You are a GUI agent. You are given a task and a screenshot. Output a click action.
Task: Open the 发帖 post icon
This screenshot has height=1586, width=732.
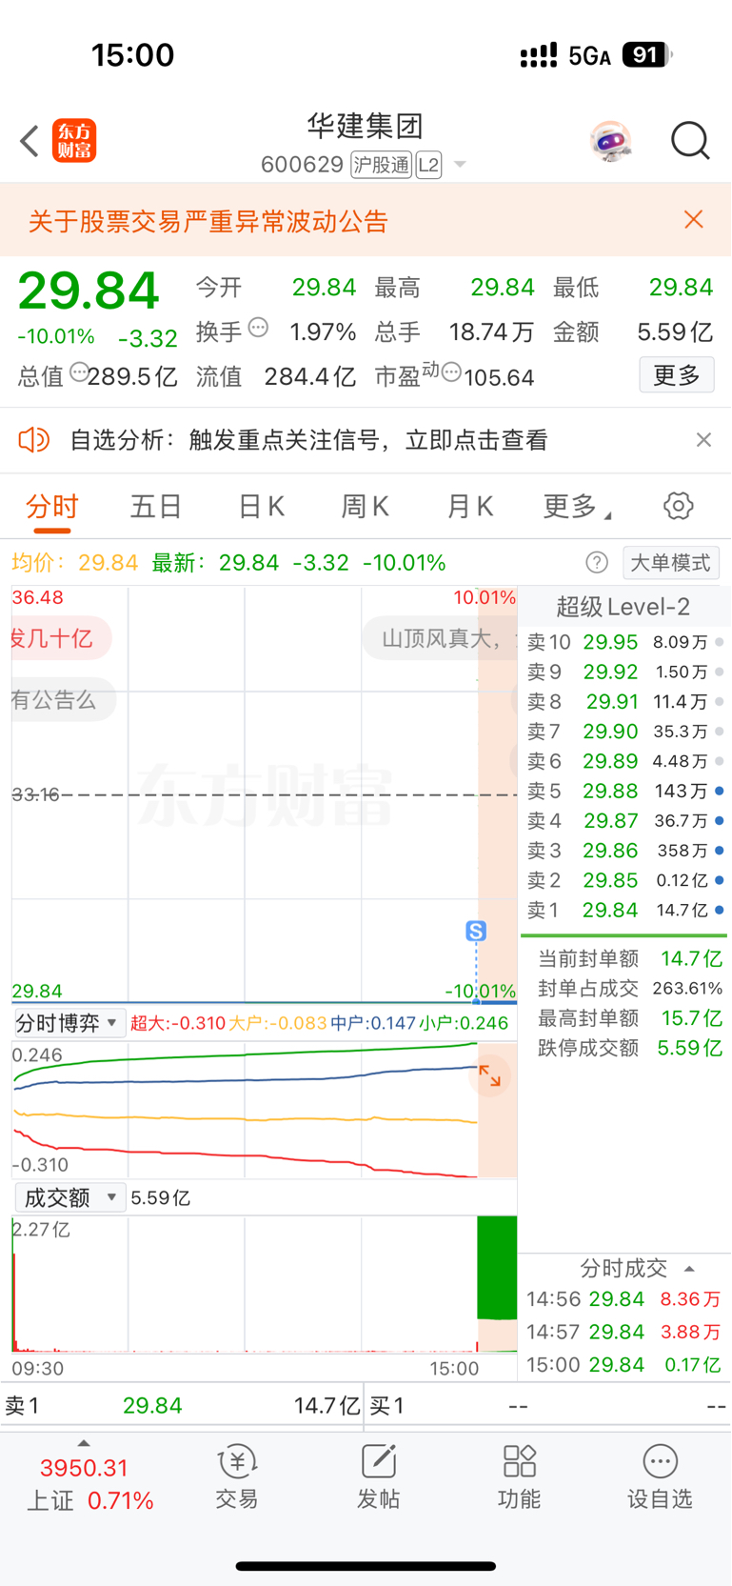coord(378,1477)
